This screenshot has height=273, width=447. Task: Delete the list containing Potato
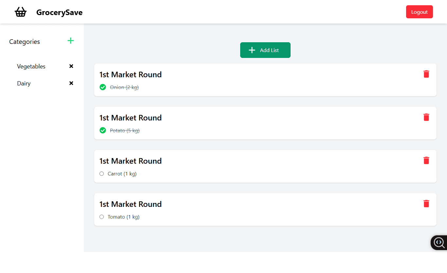(426, 117)
